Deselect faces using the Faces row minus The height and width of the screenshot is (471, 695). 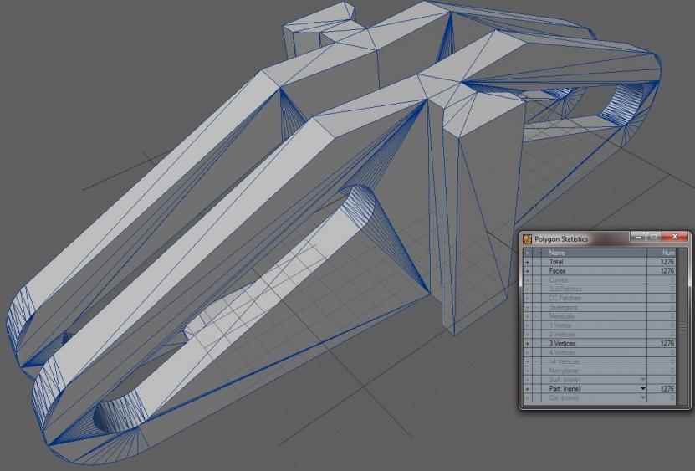[537, 271]
